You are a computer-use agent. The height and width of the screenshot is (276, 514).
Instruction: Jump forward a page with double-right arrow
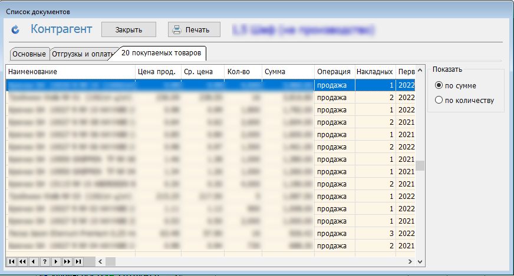(x=67, y=261)
